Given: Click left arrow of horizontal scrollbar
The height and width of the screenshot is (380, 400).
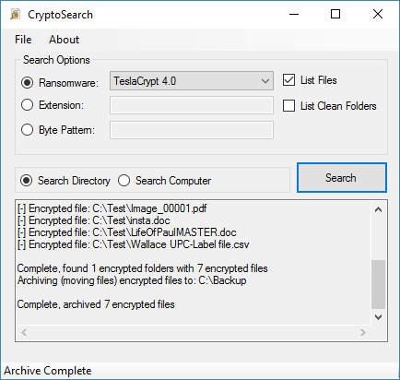Looking at the screenshot, I should (24, 332).
